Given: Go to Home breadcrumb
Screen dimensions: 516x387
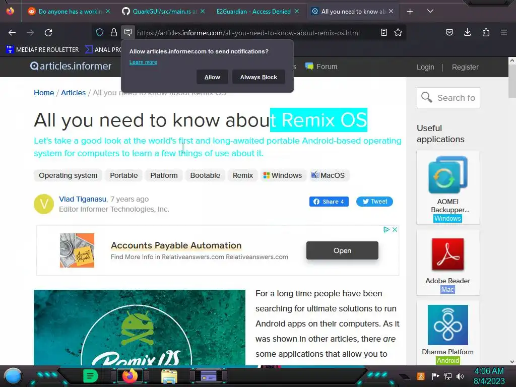Looking at the screenshot, I should click(x=44, y=93).
